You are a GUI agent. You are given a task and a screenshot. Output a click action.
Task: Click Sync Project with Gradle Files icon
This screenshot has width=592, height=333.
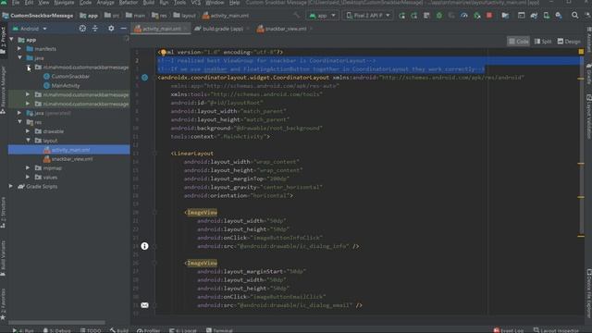534,16
